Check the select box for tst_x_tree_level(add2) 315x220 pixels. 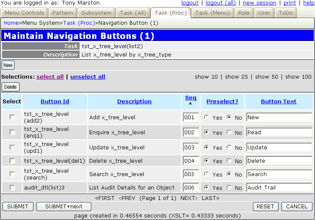tap(12, 118)
